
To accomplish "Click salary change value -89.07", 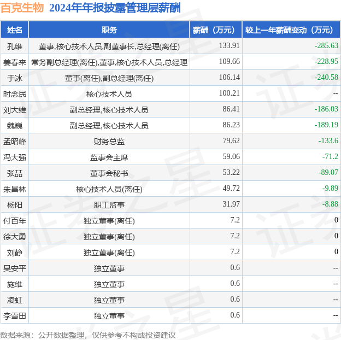I will 328,172.
